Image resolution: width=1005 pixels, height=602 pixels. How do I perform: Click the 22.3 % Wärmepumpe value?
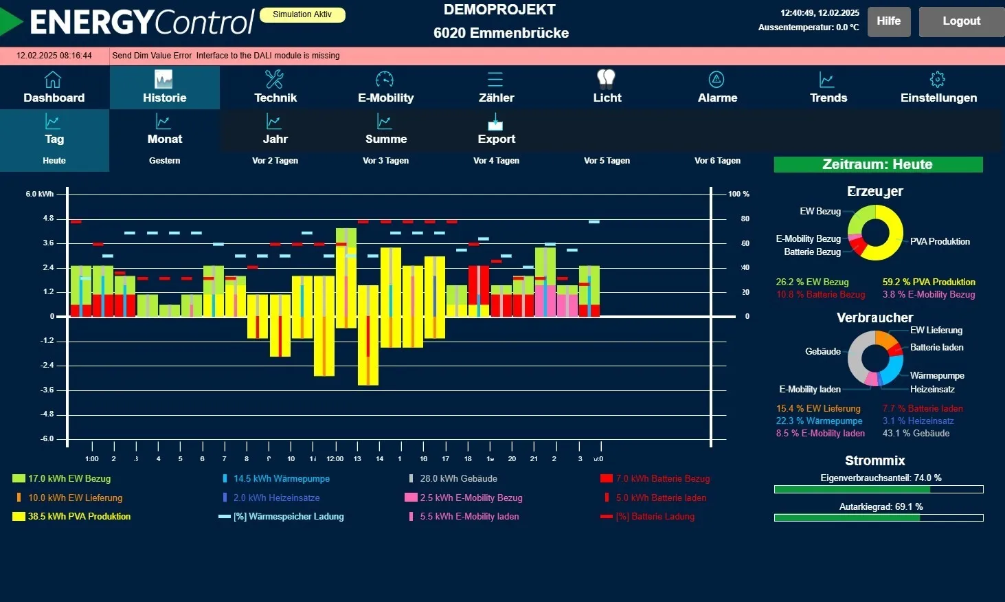click(x=820, y=421)
